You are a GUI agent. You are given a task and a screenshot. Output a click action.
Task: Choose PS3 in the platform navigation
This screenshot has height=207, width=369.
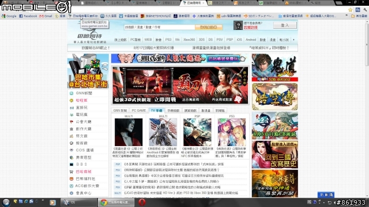tap(168, 40)
